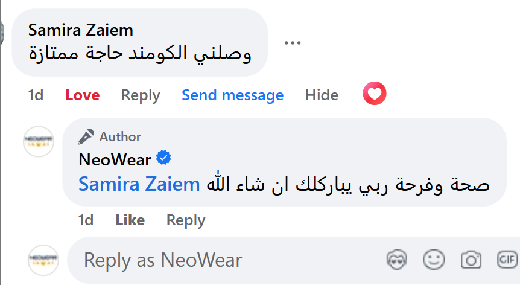Open the NeoWear page name link
This screenshot has height=285, width=520.
pyautogui.click(x=115, y=159)
